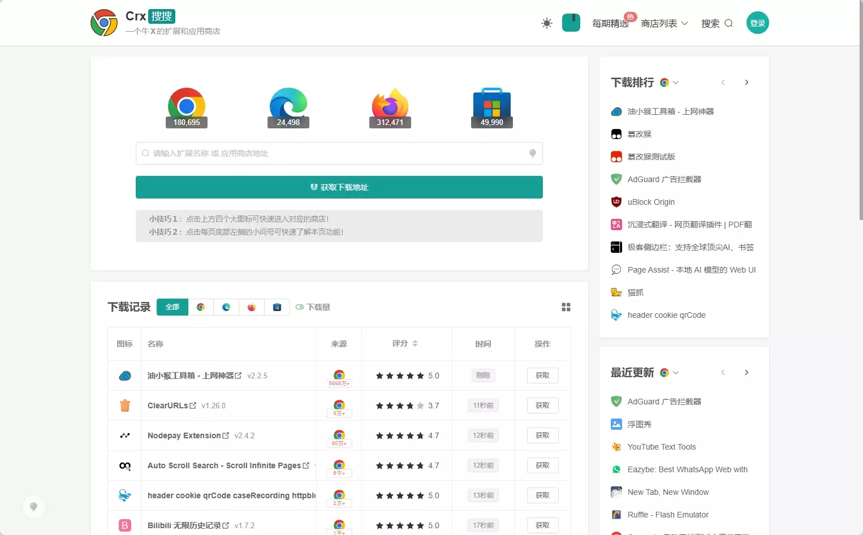Click 获取 for 油小猴工具箱 row
863x535 pixels.
542,376
